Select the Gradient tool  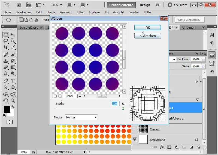13,67
